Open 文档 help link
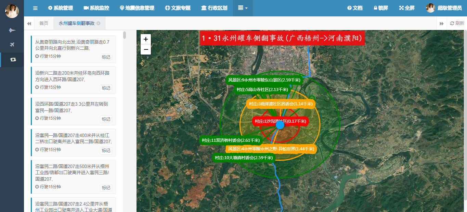 355,8
